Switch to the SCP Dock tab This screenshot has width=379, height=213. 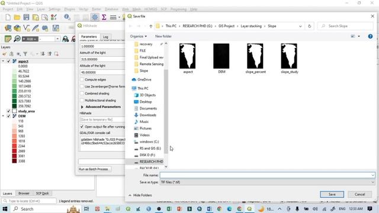tap(42, 193)
